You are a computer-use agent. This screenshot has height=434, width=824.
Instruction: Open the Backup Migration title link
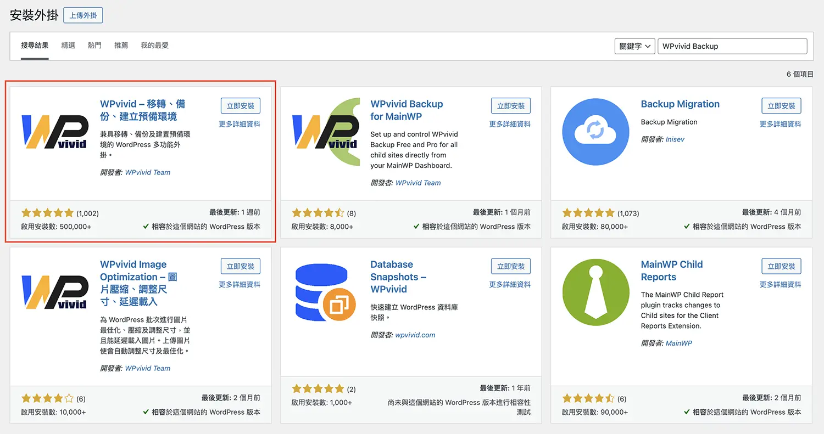(680, 104)
